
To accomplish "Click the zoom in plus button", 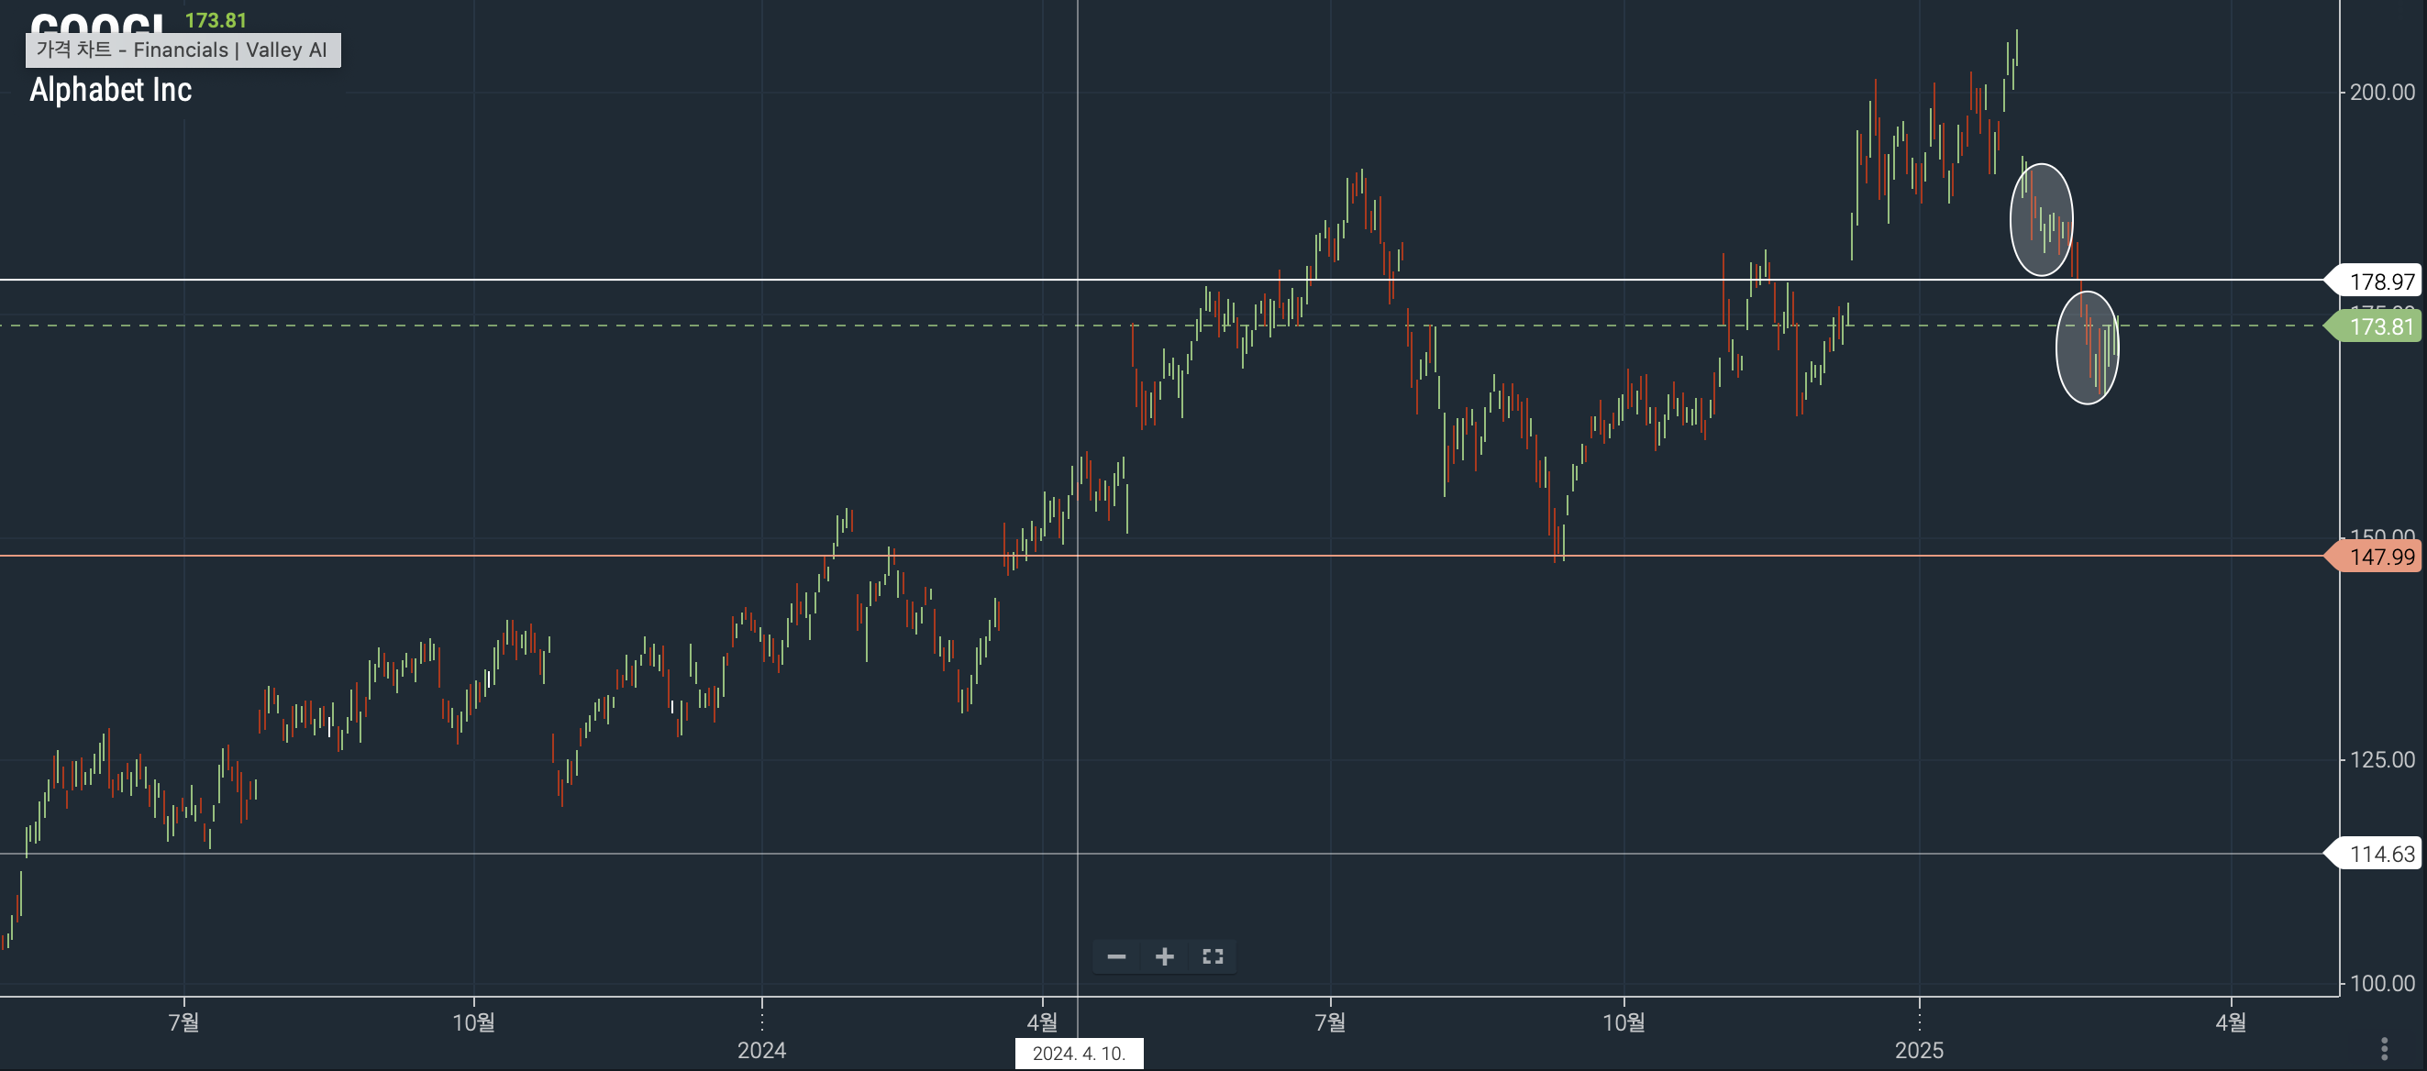I will click(x=1165, y=957).
